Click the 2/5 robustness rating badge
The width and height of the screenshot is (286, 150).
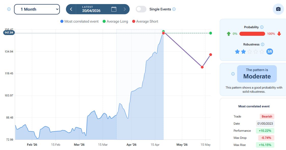tap(269, 52)
